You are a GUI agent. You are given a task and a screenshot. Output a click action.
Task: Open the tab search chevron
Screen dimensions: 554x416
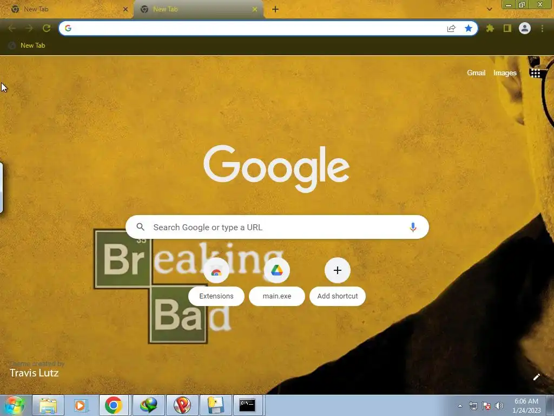point(489,9)
